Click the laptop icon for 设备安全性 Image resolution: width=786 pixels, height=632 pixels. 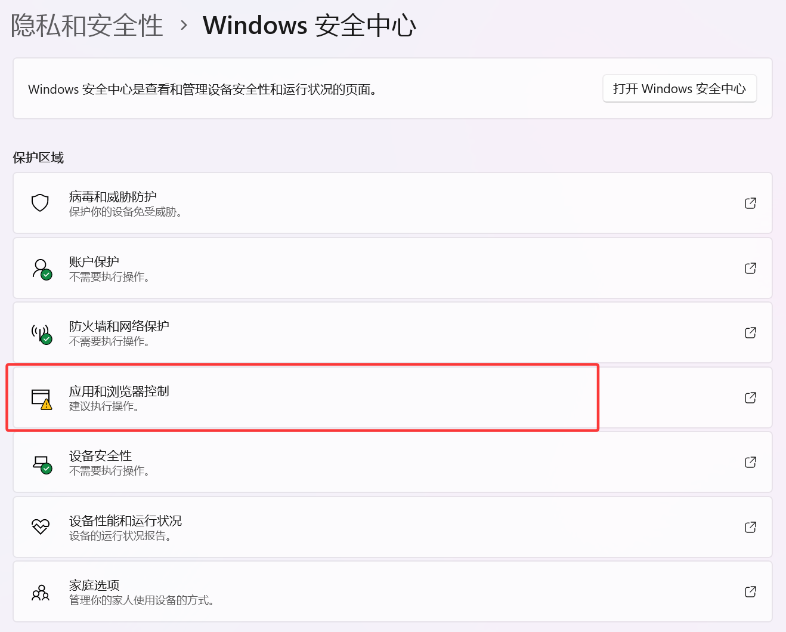[x=42, y=464]
